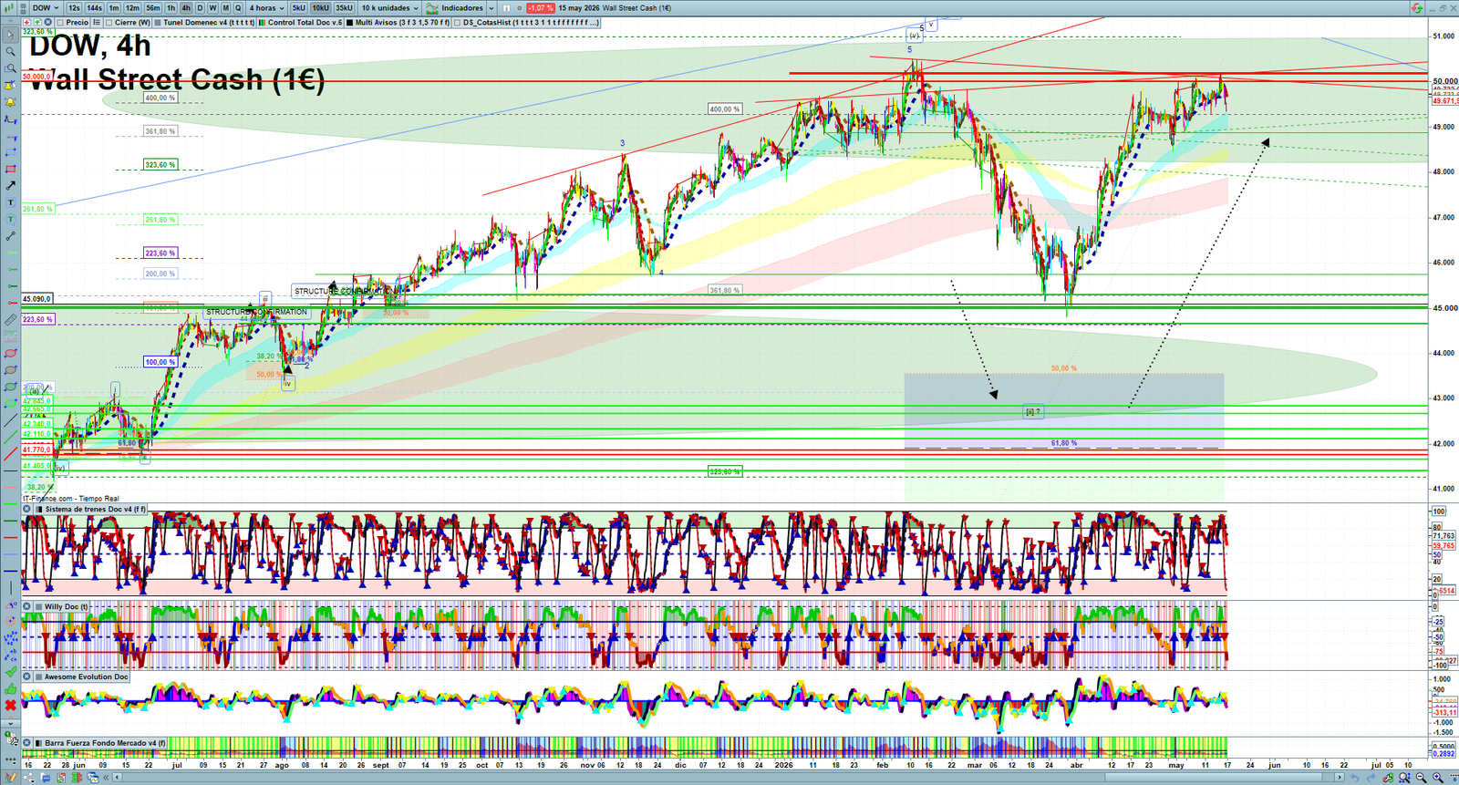This screenshot has height=785, width=1459.
Task: Switch to the D daily timeframe
Action: [200, 8]
